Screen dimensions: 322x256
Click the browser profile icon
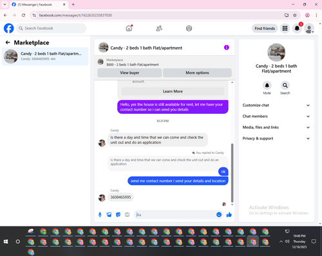tap(307, 15)
